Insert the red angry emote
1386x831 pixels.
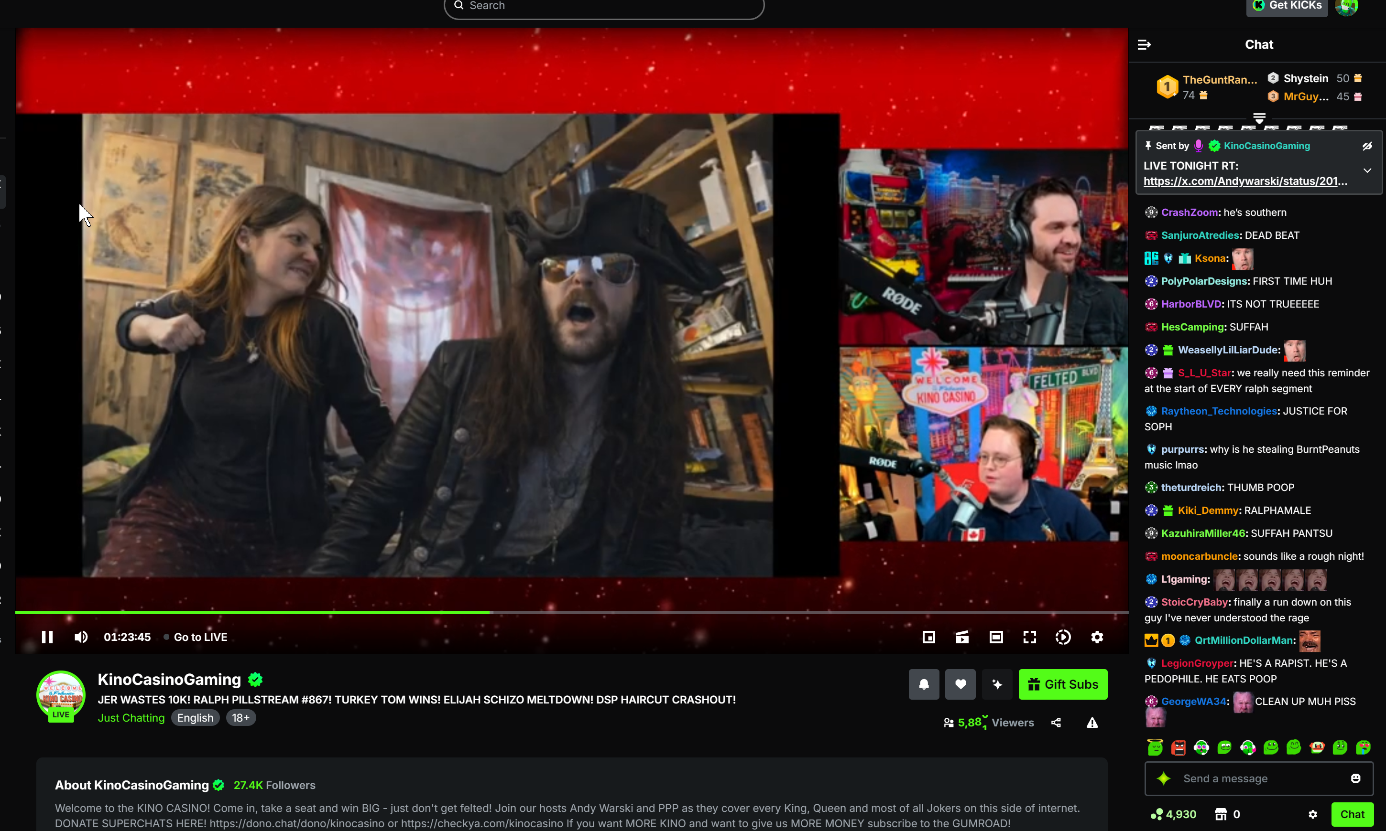[x=1178, y=747]
